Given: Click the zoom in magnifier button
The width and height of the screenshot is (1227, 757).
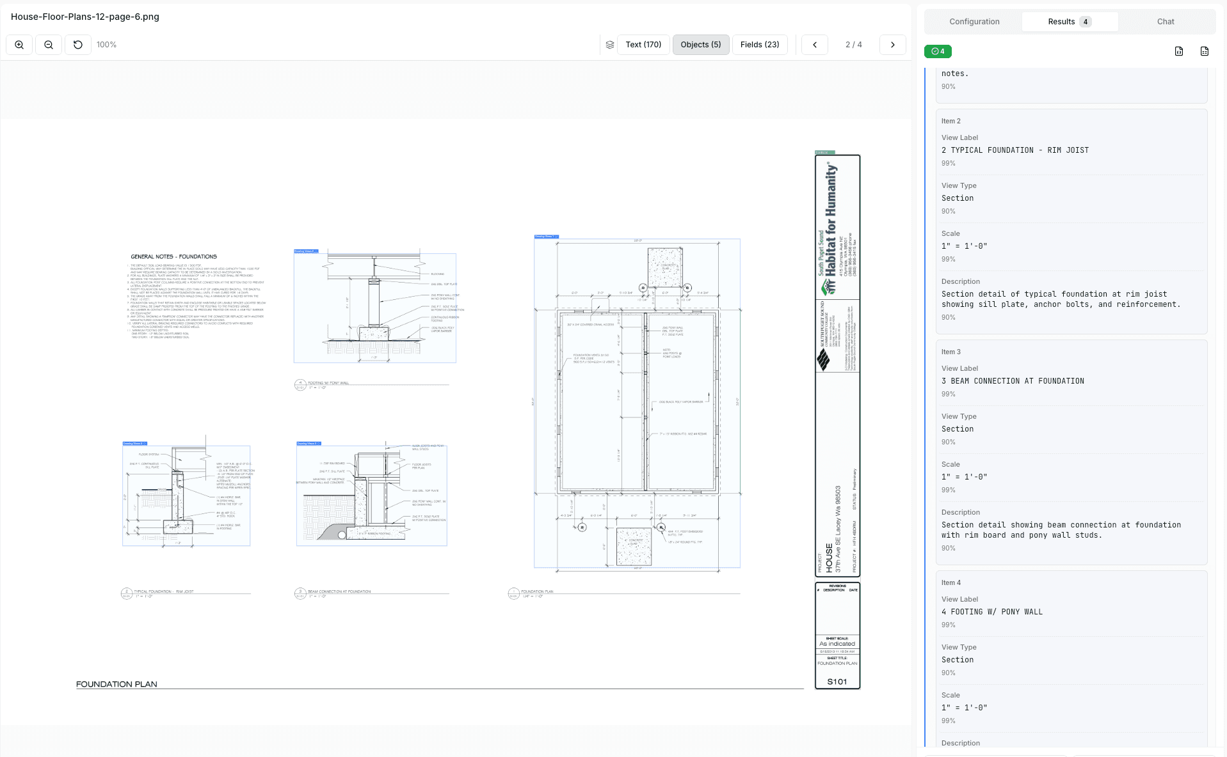Looking at the screenshot, I should click(x=19, y=45).
